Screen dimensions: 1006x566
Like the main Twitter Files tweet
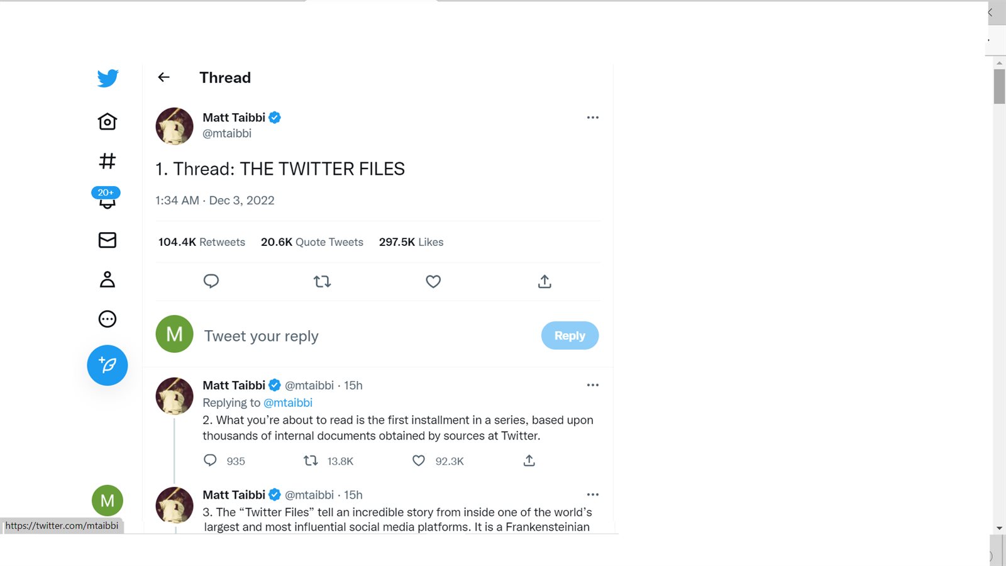coord(433,282)
